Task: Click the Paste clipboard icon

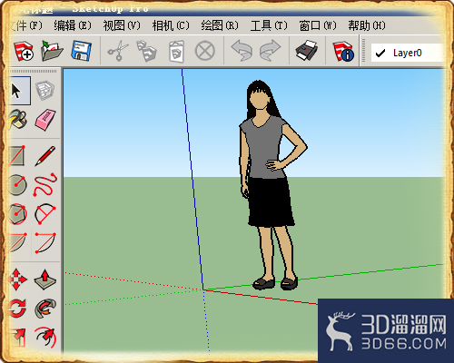Action: click(176, 52)
